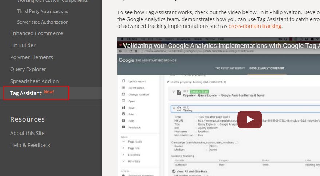Click the chrome-extension URL address bar in video
This screenshot has height=176, width=320.
coord(199,51)
